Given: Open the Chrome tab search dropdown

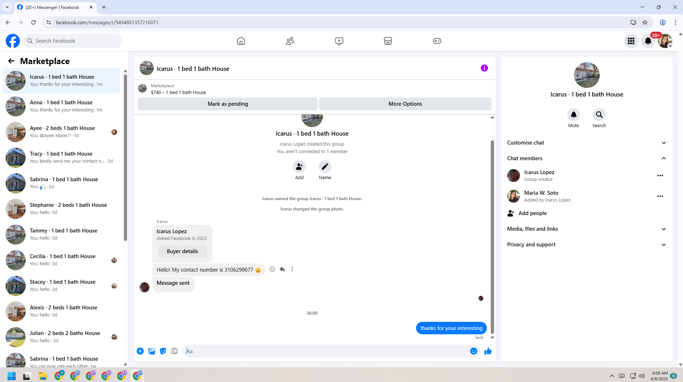Looking at the screenshot, I should coord(7,7).
